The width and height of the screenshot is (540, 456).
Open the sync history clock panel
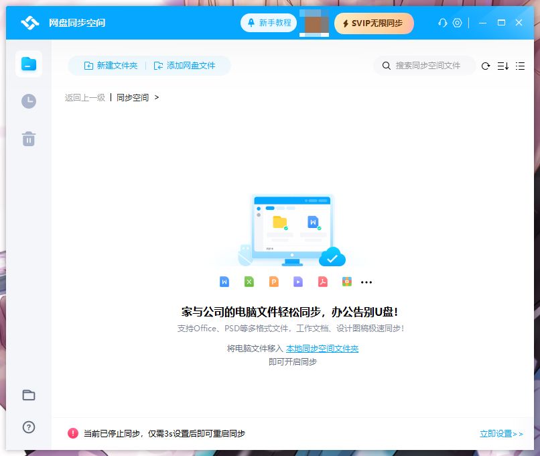(x=28, y=101)
